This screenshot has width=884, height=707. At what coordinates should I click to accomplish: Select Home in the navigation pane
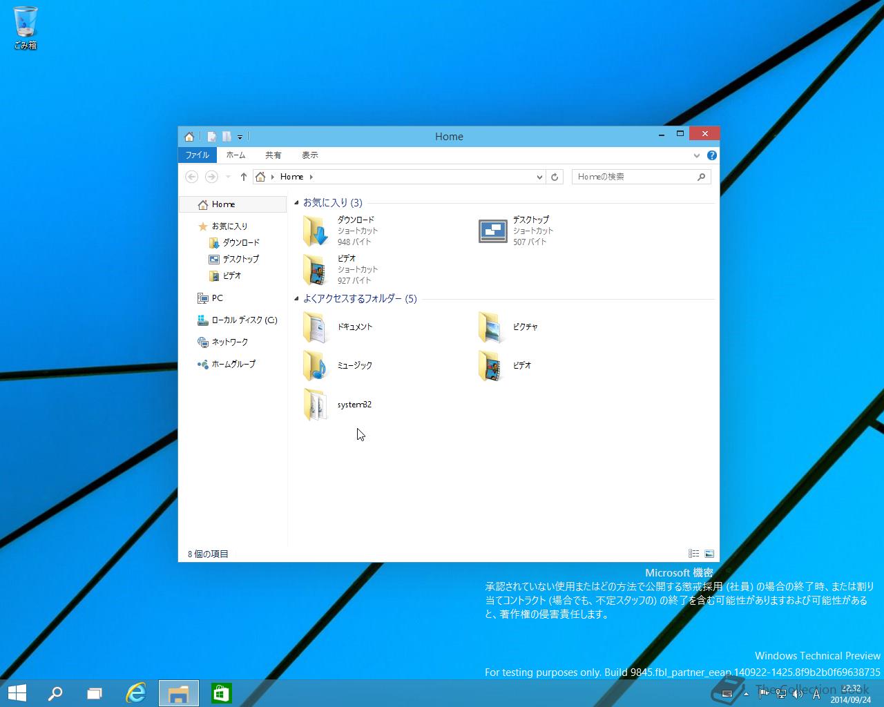(233, 204)
